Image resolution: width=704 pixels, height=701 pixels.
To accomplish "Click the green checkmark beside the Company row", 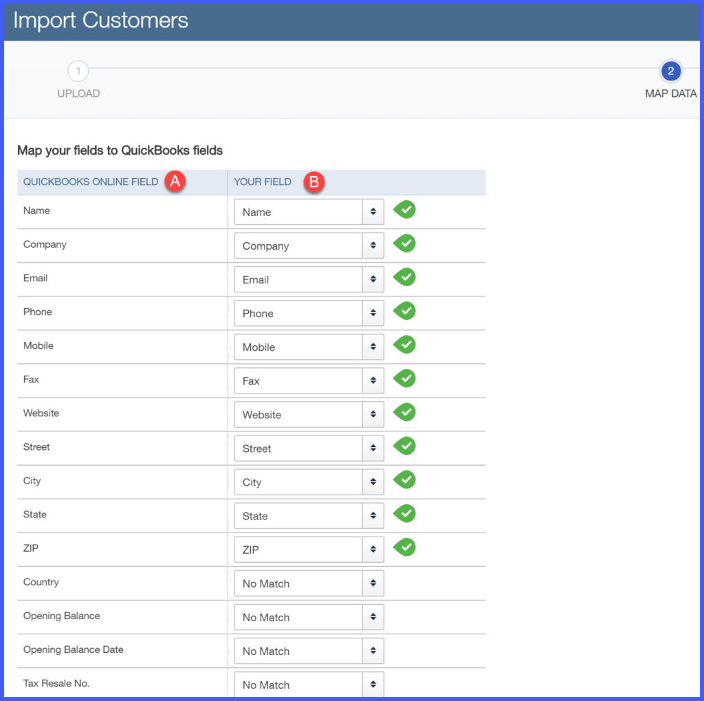I will tap(404, 243).
